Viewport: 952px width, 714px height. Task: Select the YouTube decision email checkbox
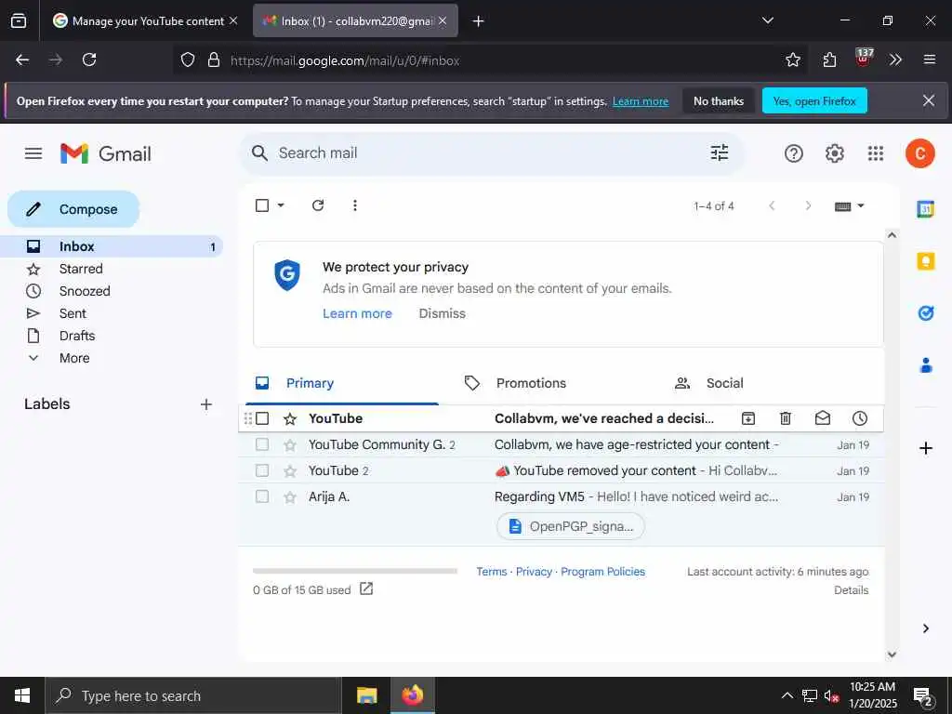pos(261,418)
